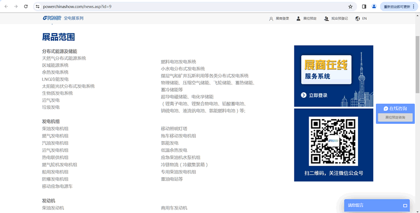Click the 重新启动即可更新 update button
This screenshot has height=213, width=420.
396,6
